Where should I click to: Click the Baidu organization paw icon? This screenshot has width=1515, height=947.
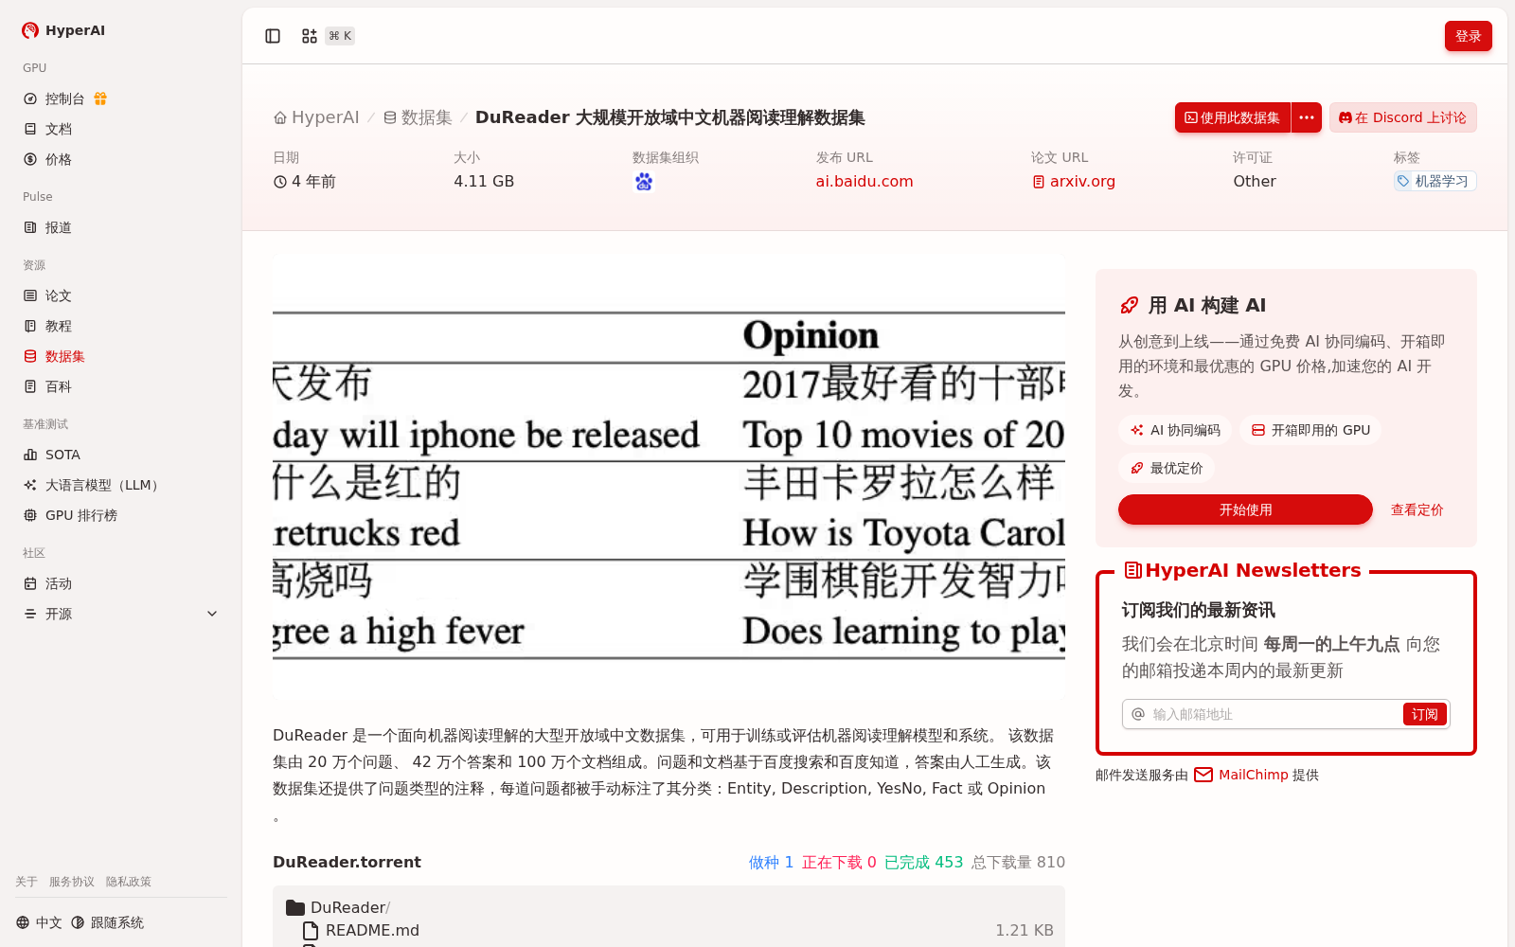644,182
